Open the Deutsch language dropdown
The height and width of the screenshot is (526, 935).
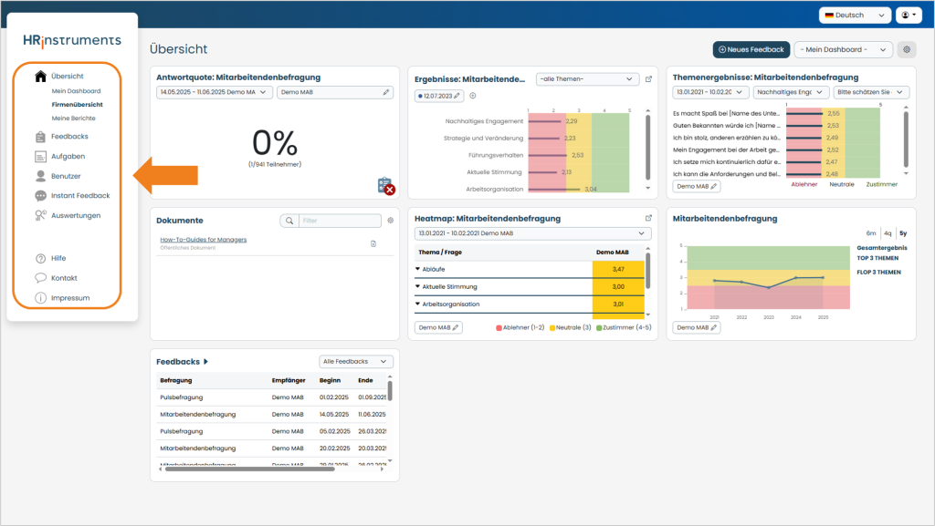(x=855, y=15)
